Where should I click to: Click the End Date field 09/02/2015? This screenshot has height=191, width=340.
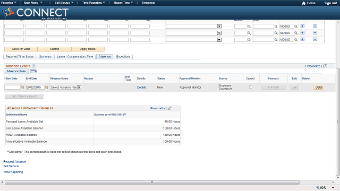click(36, 87)
